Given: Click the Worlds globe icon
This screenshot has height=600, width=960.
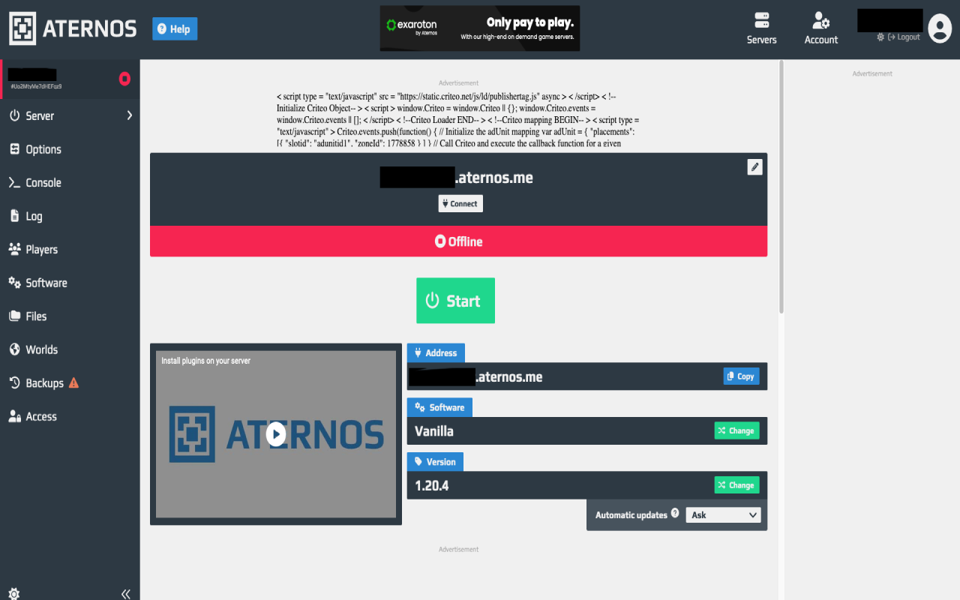Looking at the screenshot, I should point(14,349).
